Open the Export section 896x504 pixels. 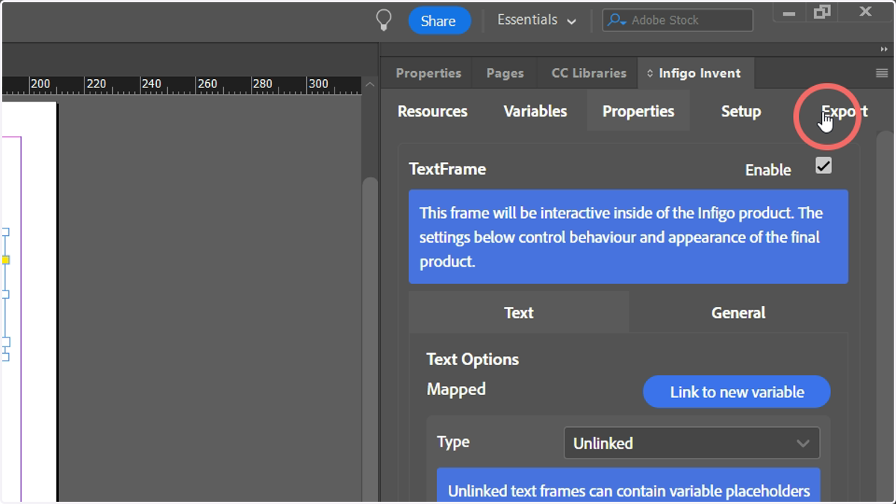844,111
